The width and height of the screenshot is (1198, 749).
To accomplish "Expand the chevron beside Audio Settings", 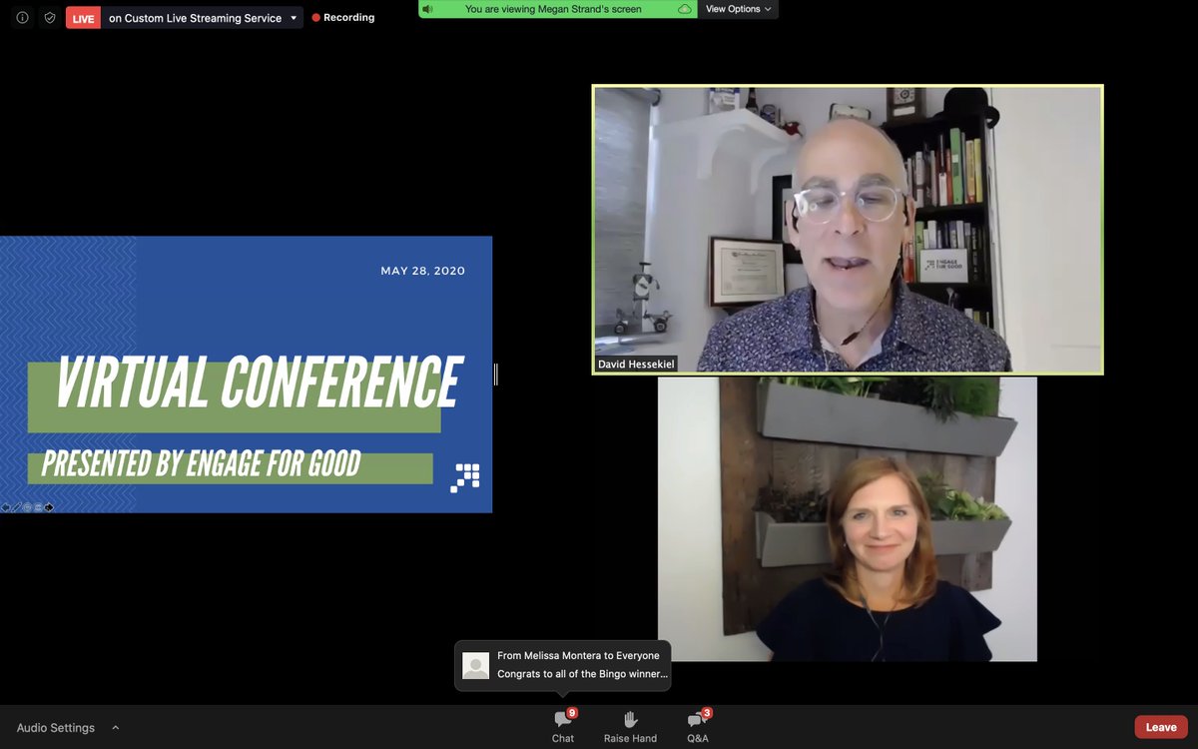I will pyautogui.click(x=116, y=728).
